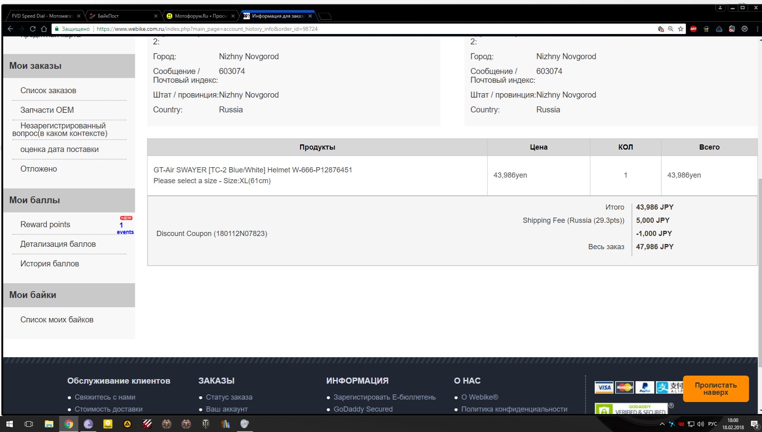Open Детализация баллов in sidebar
Image resolution: width=762 pixels, height=432 pixels.
(58, 244)
